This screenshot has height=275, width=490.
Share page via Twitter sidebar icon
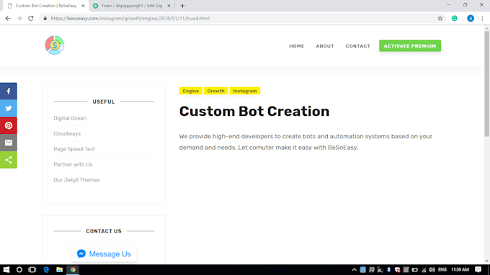(x=9, y=108)
